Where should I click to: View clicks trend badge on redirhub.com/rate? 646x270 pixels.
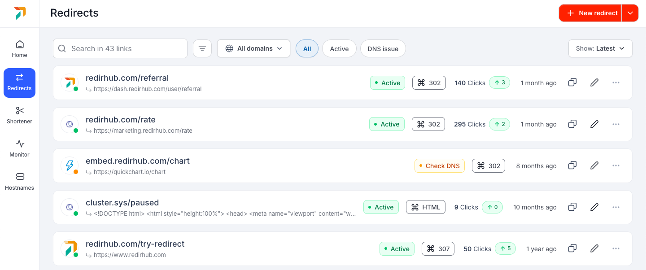pos(499,124)
